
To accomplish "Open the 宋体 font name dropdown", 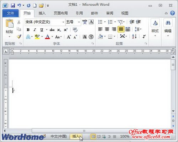I will tap(63, 22).
